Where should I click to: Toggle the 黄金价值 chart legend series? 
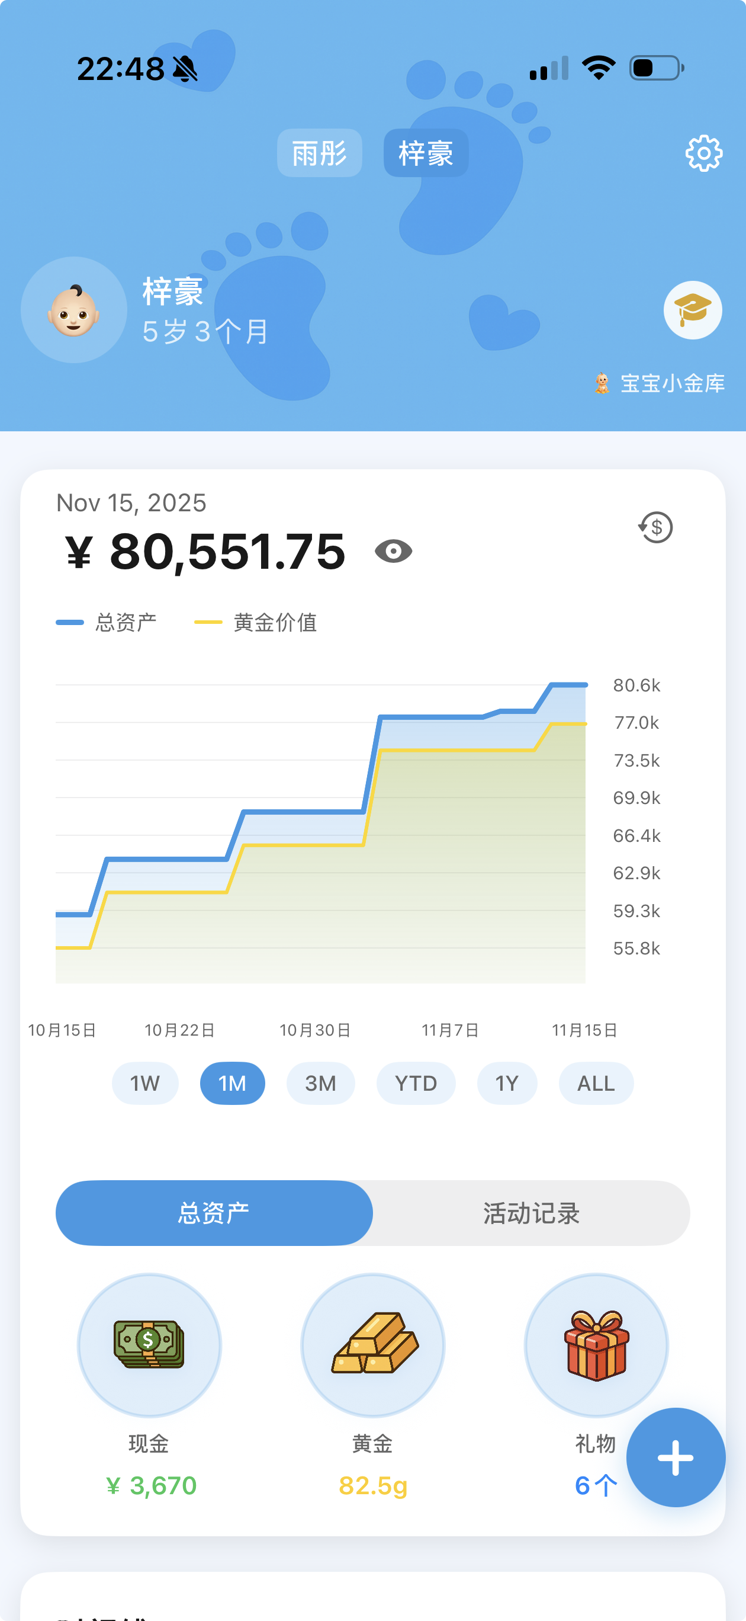click(256, 622)
